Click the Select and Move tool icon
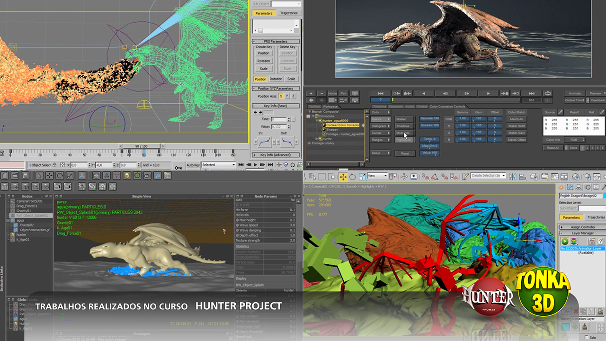This screenshot has width=606, height=341. point(343,176)
